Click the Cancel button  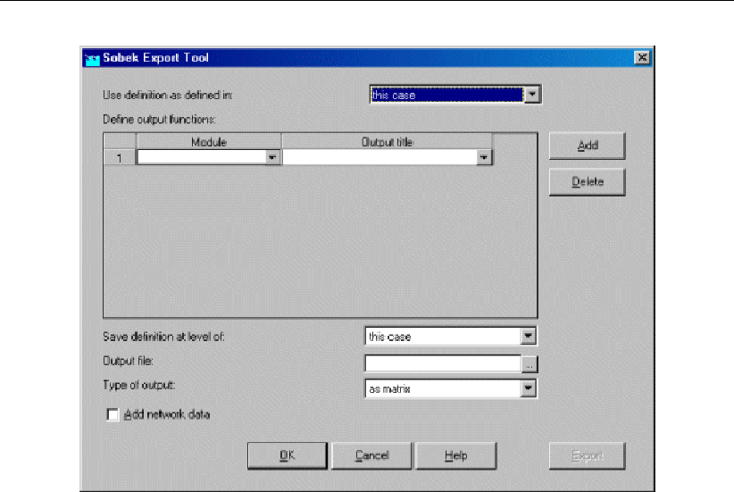tap(371, 455)
